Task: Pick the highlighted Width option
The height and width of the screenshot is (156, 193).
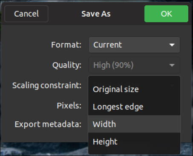Action: coord(134,124)
